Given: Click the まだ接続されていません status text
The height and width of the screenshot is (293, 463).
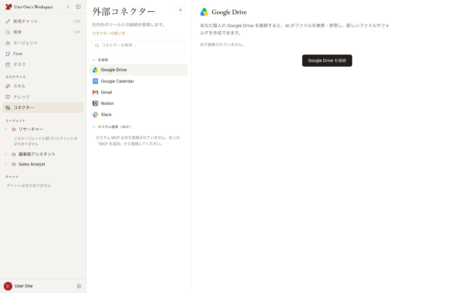Looking at the screenshot, I should tap(223, 44).
